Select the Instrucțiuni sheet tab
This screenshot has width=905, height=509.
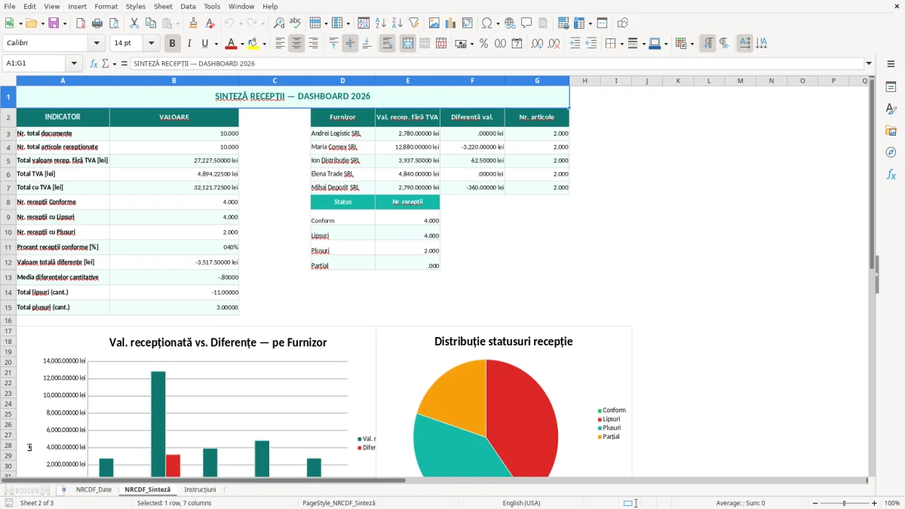click(200, 489)
